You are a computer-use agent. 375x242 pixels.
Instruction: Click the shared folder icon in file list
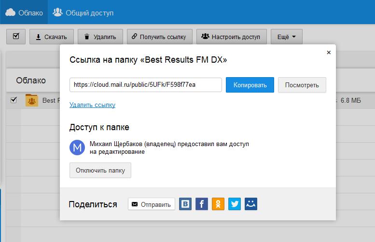32,100
